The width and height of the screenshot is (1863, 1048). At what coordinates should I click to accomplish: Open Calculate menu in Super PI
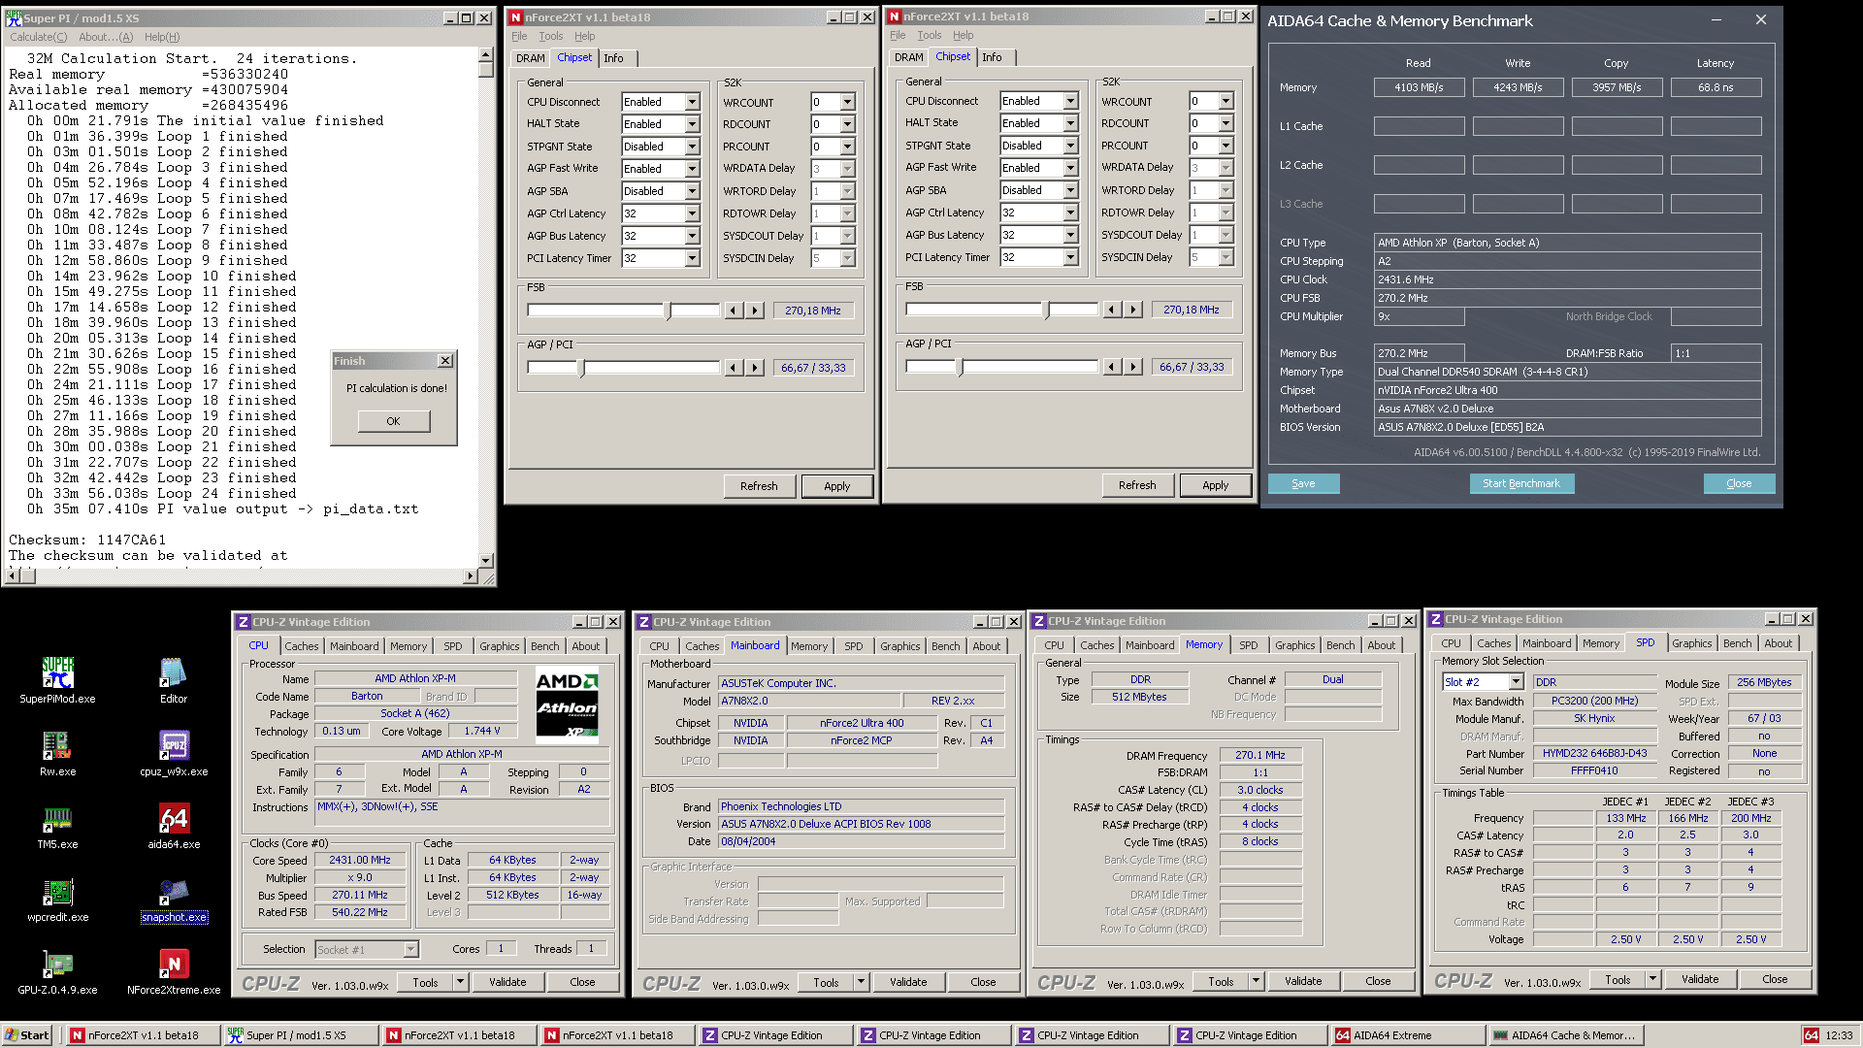tap(38, 37)
